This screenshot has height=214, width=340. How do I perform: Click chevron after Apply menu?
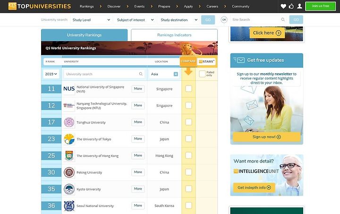[x=200, y=7]
